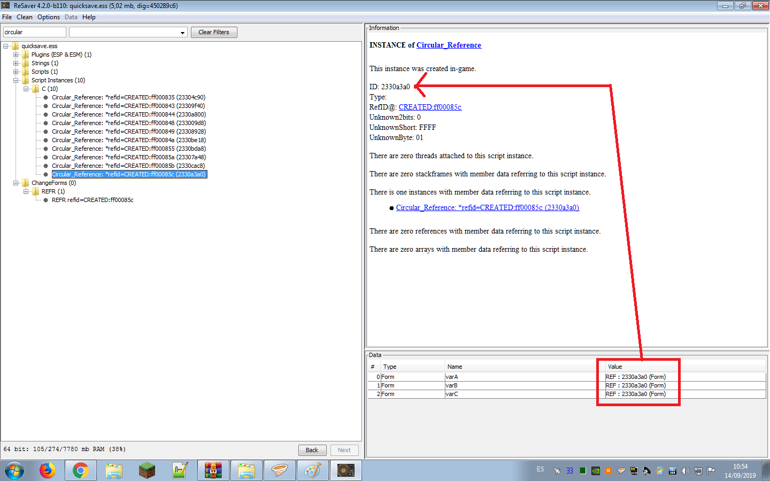This screenshot has height=481, width=770.
Task: Click the Plugins folder icon
Action: (26, 55)
